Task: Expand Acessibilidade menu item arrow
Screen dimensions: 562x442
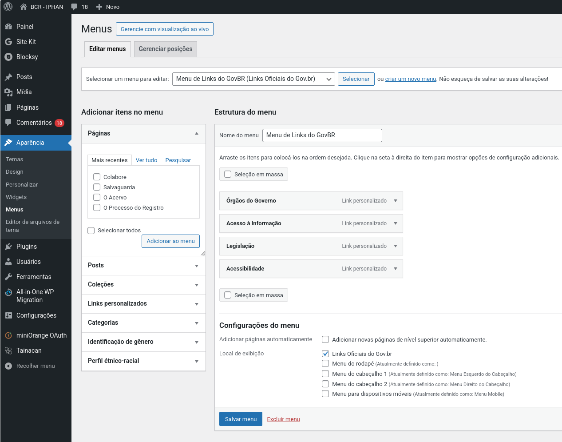Action: pos(396,269)
